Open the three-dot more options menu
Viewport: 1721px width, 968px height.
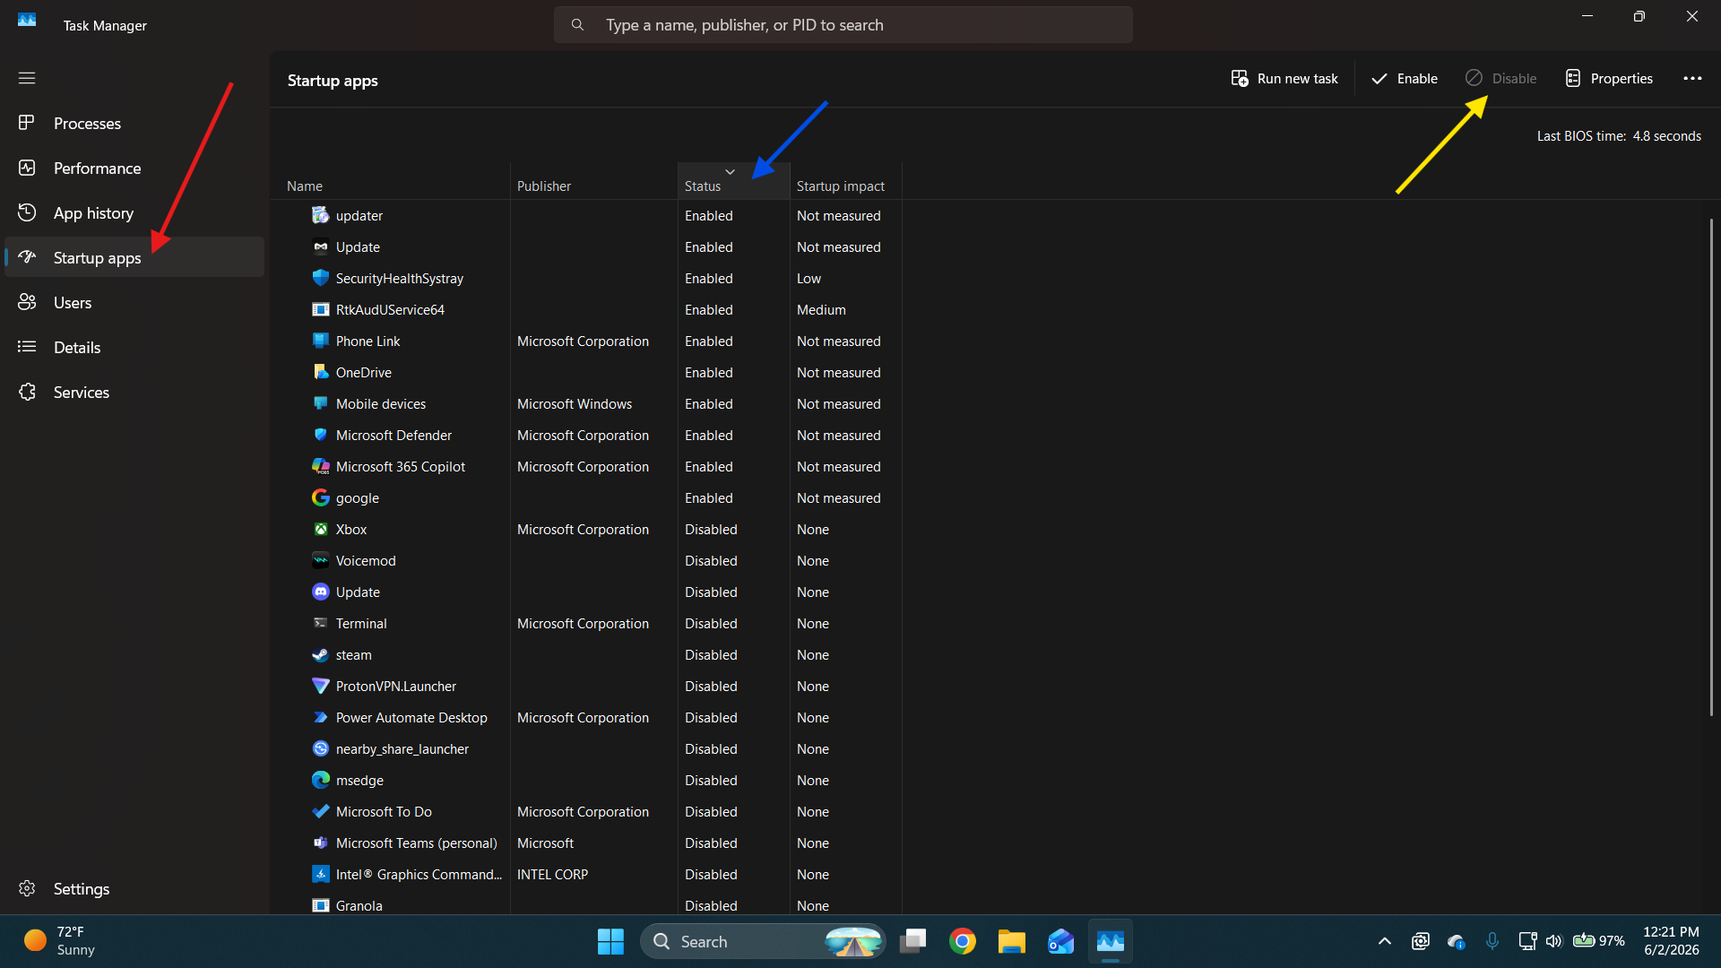coord(1692,79)
